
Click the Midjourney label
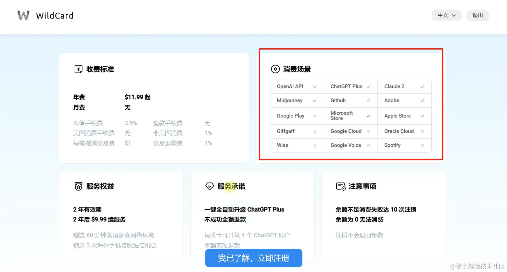(x=290, y=100)
